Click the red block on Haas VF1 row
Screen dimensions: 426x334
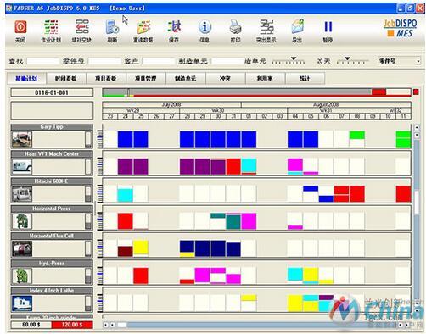pos(233,166)
